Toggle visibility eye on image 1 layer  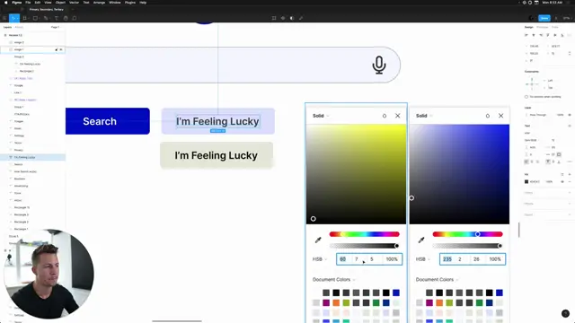[x=61, y=49]
